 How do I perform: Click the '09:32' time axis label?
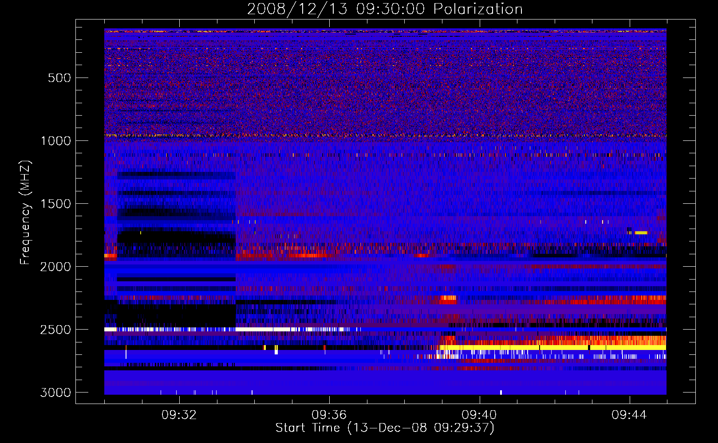click(x=179, y=415)
